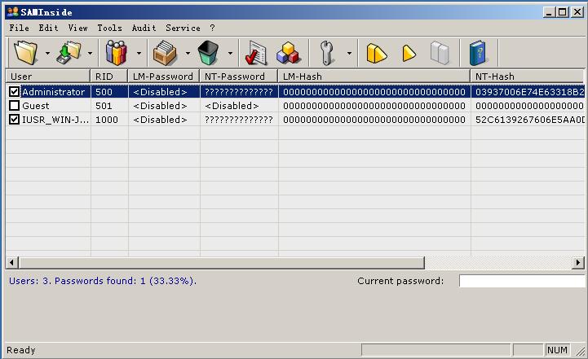588x359 pixels.
Task: Open the ? help menu
Action: click(212, 28)
